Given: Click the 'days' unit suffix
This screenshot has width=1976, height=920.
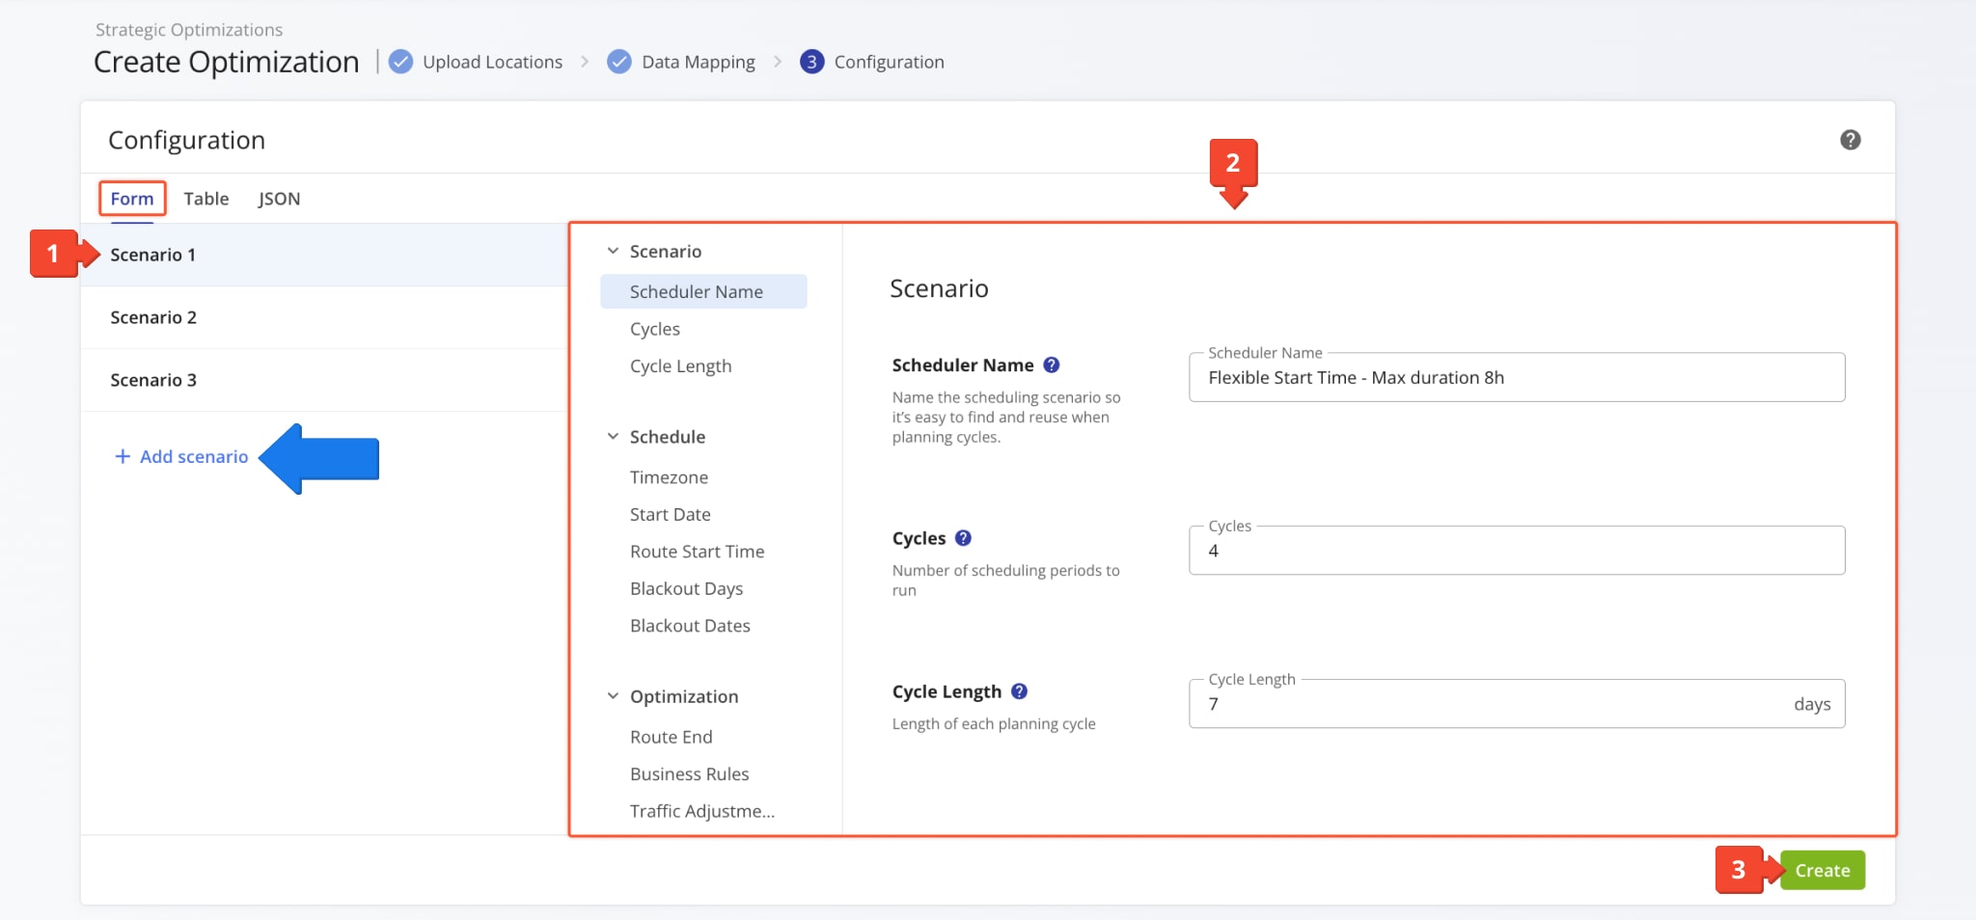Looking at the screenshot, I should click(1812, 704).
